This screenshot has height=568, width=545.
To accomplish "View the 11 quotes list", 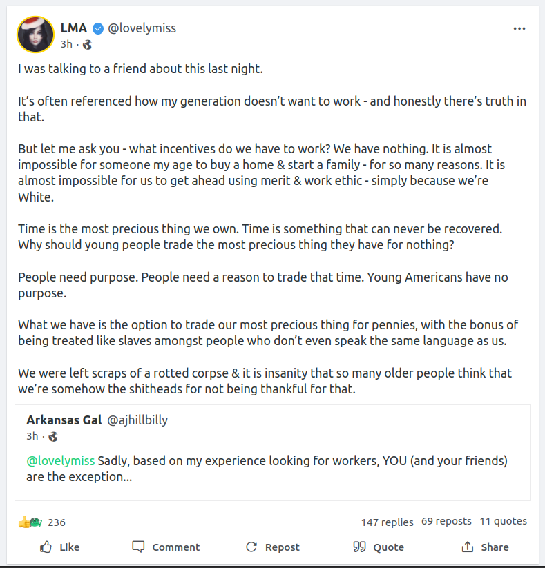I will (503, 521).
